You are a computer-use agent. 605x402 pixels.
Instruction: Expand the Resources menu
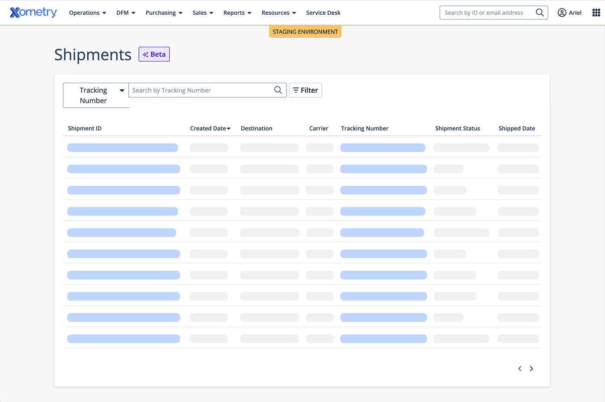click(279, 13)
